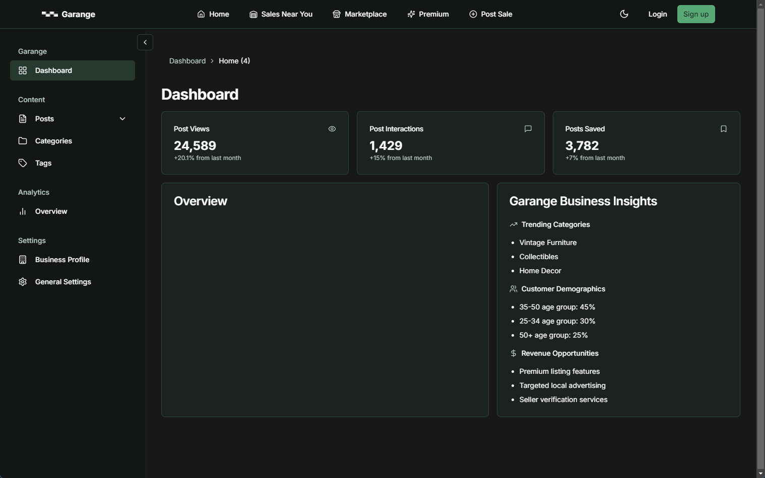Image resolution: width=765 pixels, height=478 pixels.
Task: Click 'Targeted local advertising' item
Action: 562,385
